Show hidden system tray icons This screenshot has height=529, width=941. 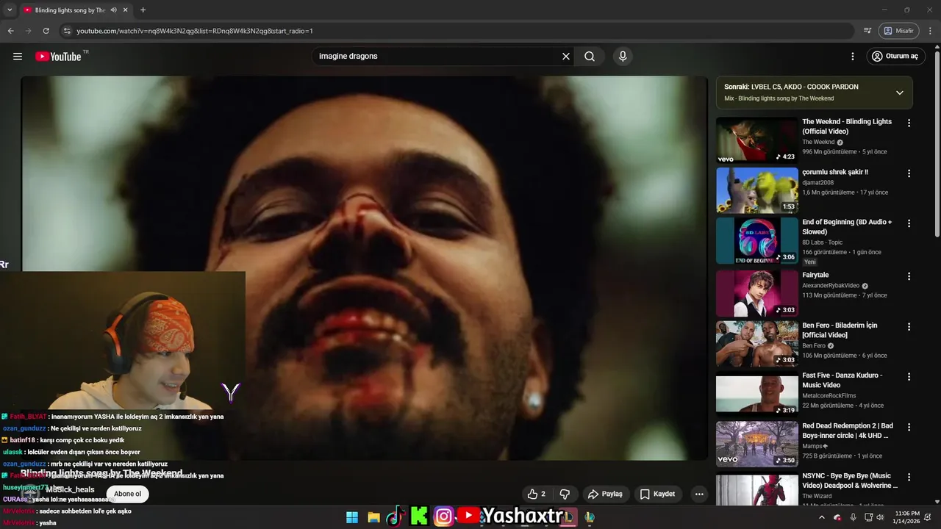(x=822, y=517)
